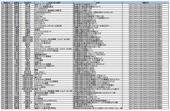Select the ヘアーリゾートビタハマ cell

(54, 31)
